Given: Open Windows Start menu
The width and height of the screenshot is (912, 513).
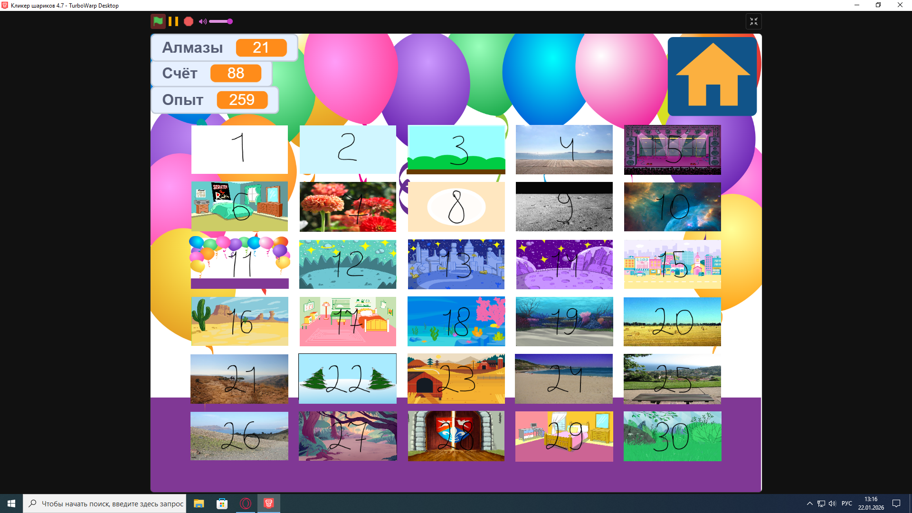Looking at the screenshot, I should click(11, 503).
